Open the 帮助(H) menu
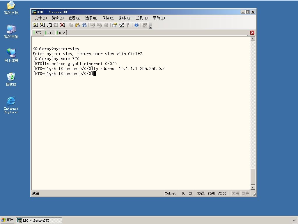Screen dimensions: 298x224 pyautogui.click(x=159, y=18)
